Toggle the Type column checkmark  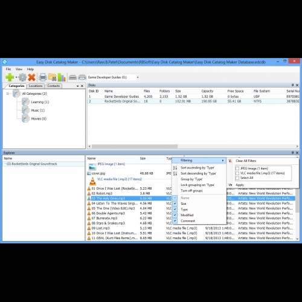tap(175, 210)
